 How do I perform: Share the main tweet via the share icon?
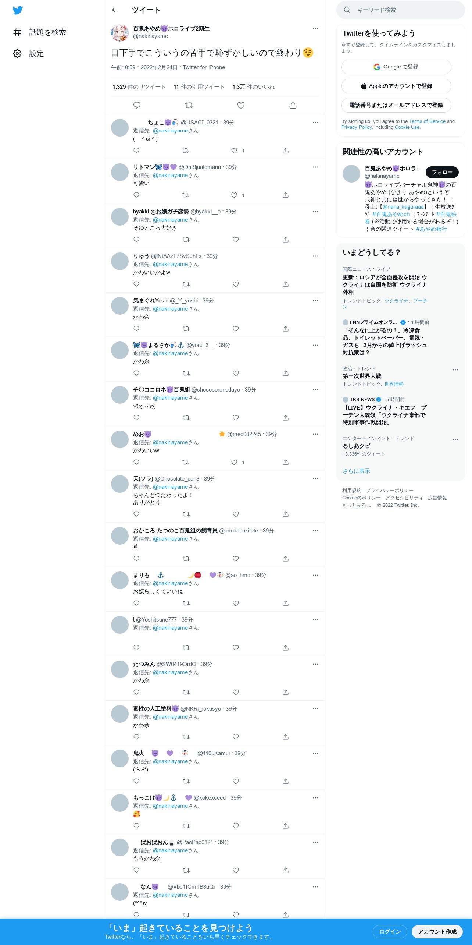pyautogui.click(x=293, y=105)
